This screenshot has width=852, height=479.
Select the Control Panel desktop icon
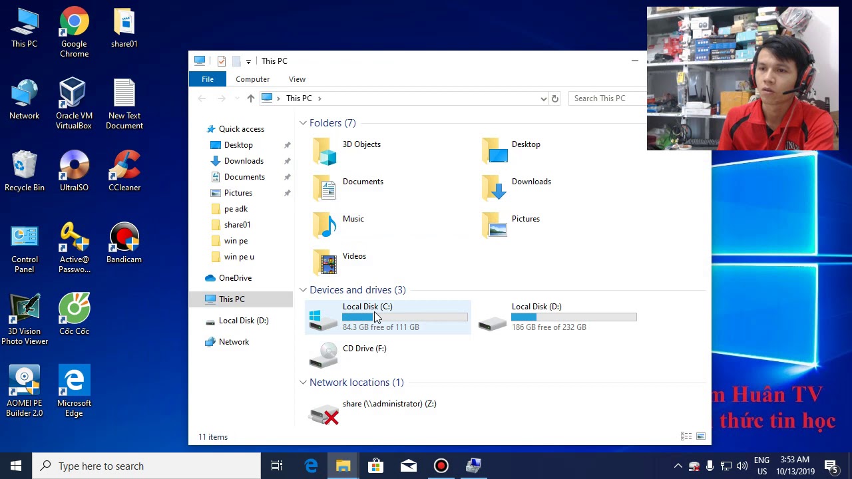[24, 249]
